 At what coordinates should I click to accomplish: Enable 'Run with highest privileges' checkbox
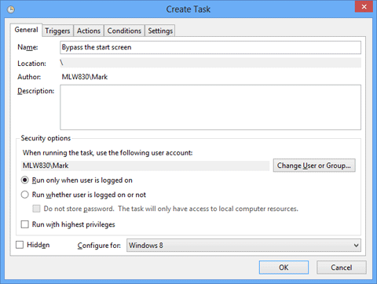(x=25, y=224)
